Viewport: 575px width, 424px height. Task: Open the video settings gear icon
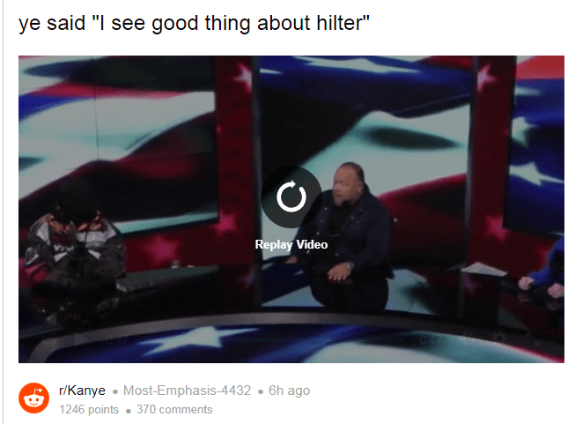click(499, 338)
